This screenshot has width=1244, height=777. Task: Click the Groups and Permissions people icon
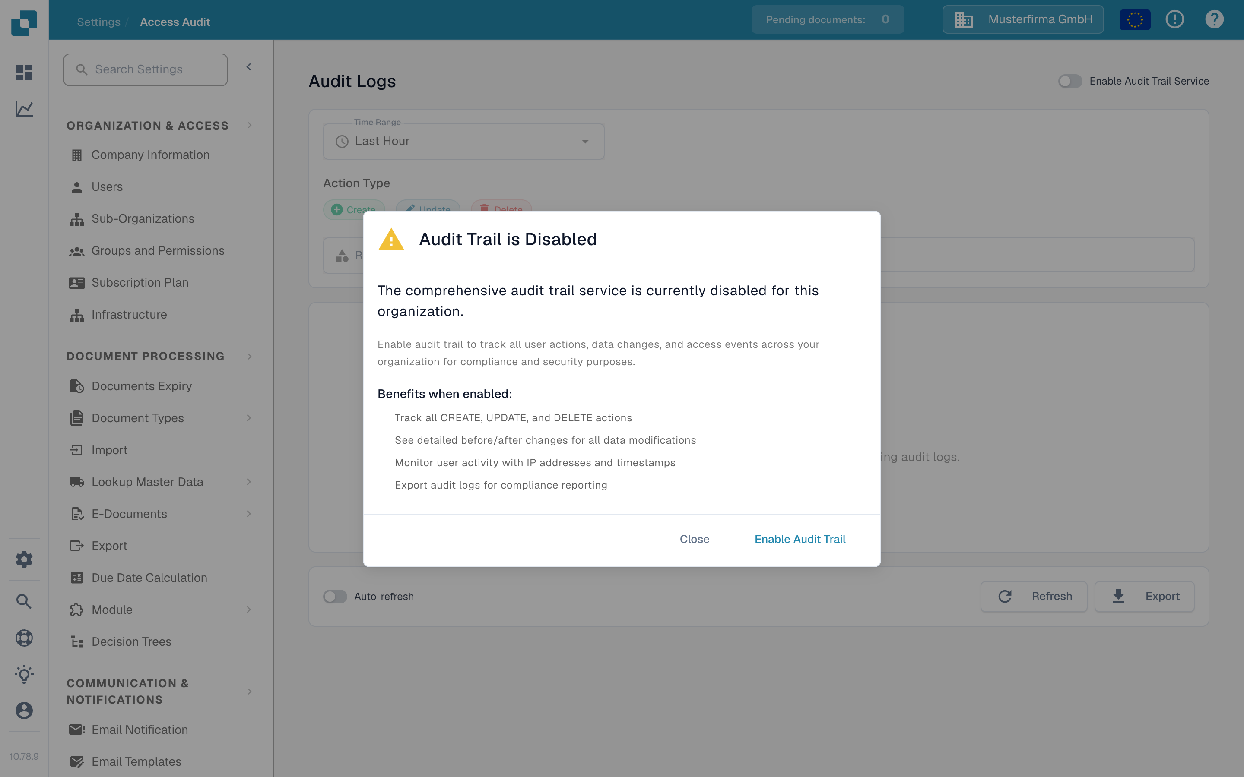pos(76,251)
